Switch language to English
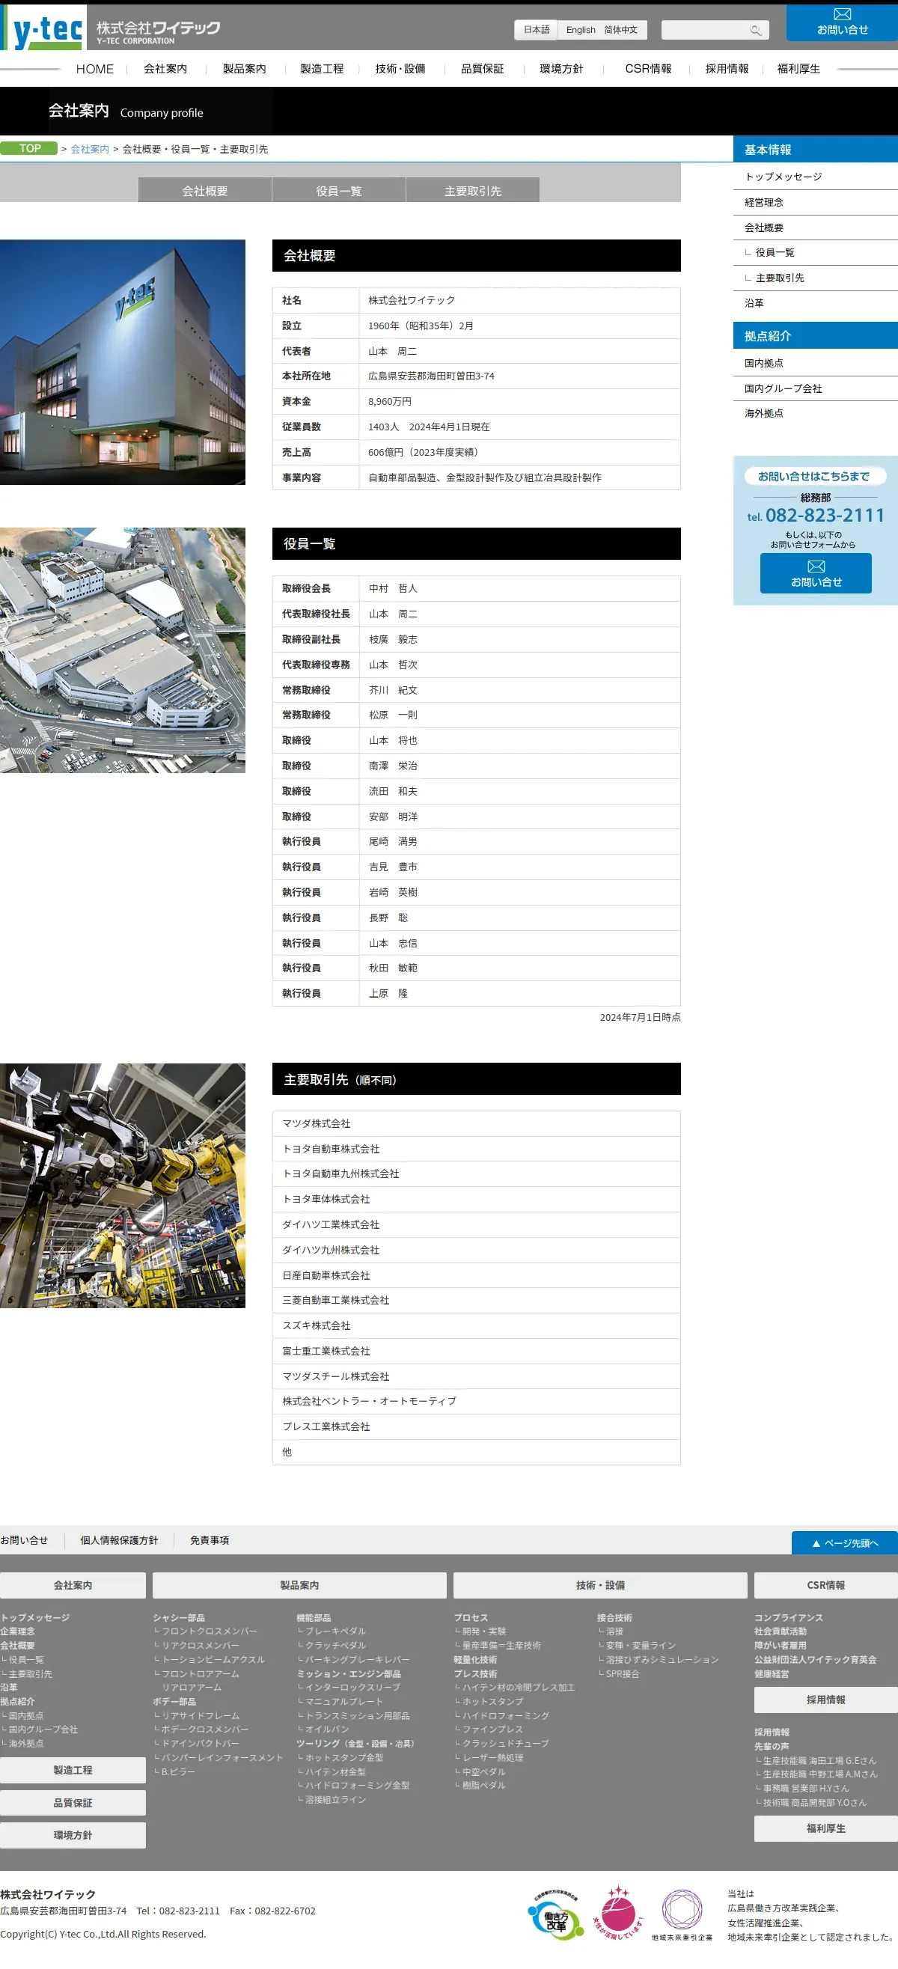Screen dimensions: 898x1969 pos(581,30)
